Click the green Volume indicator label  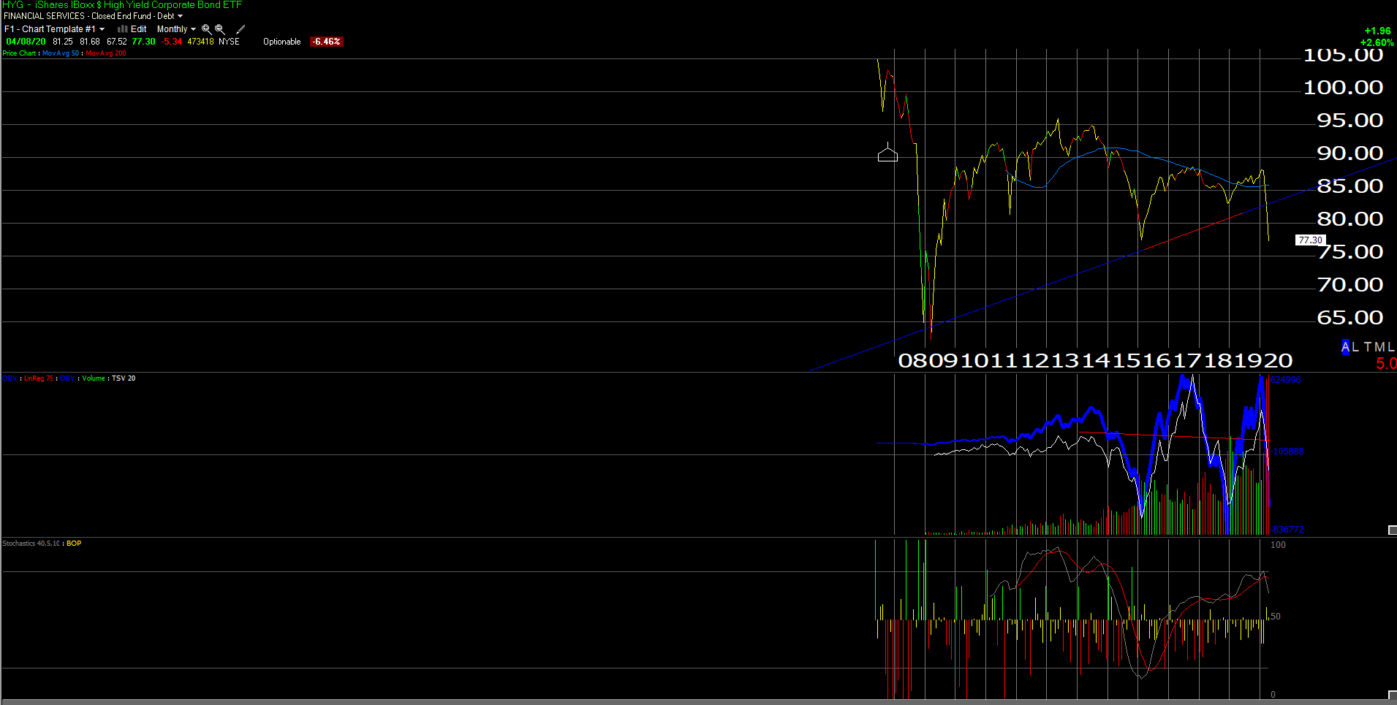click(x=94, y=378)
